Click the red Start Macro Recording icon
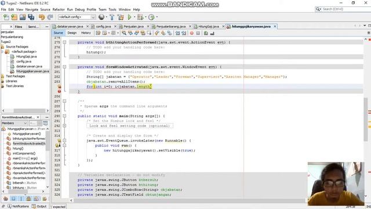The image size is (371, 209). (192, 33)
